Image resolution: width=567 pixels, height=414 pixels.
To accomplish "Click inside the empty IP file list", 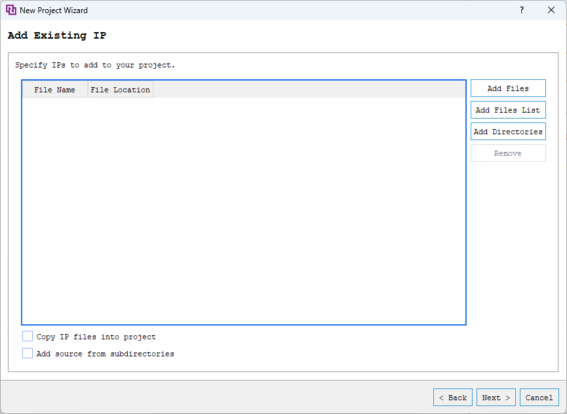I will point(243,210).
